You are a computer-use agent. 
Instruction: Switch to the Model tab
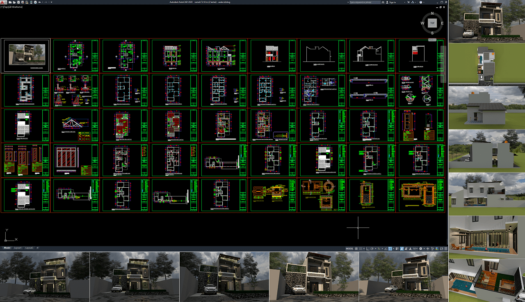(x=7, y=248)
